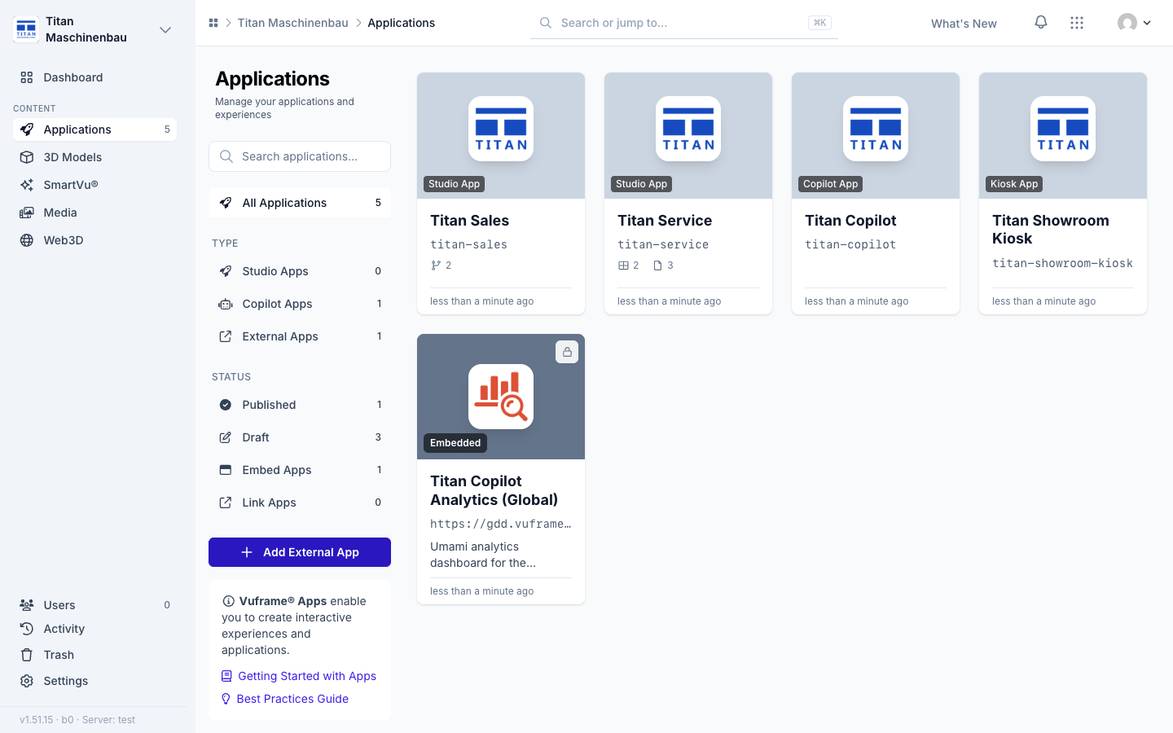Image resolution: width=1173 pixels, height=733 pixels.
Task: Click the Settings gear icon
Action: pos(27,681)
